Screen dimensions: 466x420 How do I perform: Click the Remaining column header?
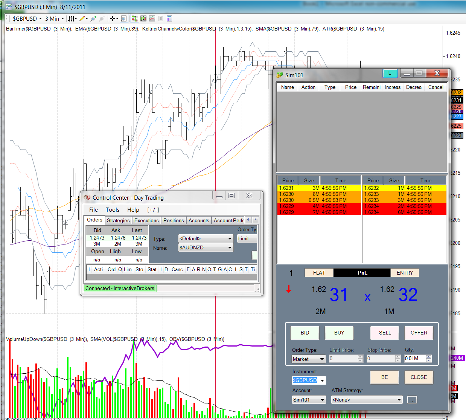372,87
